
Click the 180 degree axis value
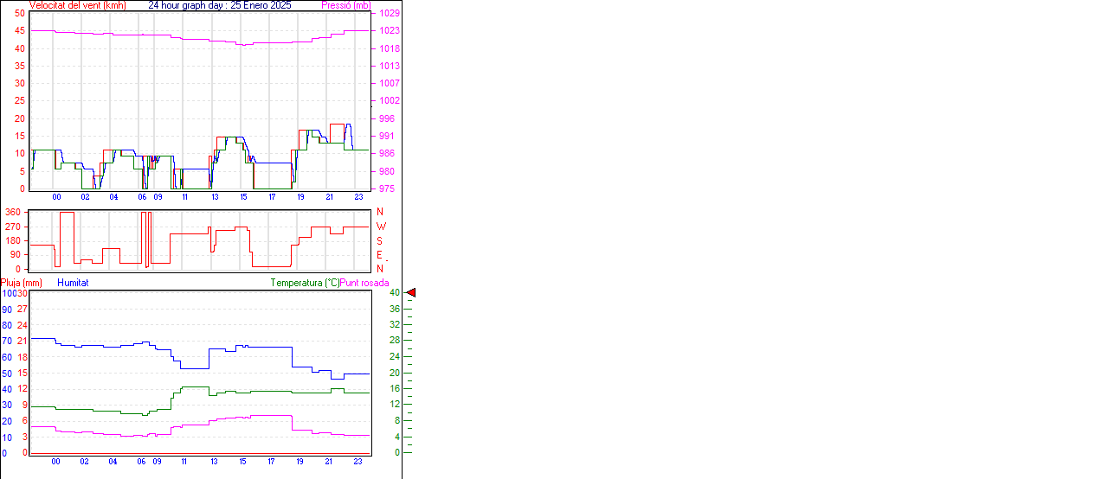(x=13, y=241)
